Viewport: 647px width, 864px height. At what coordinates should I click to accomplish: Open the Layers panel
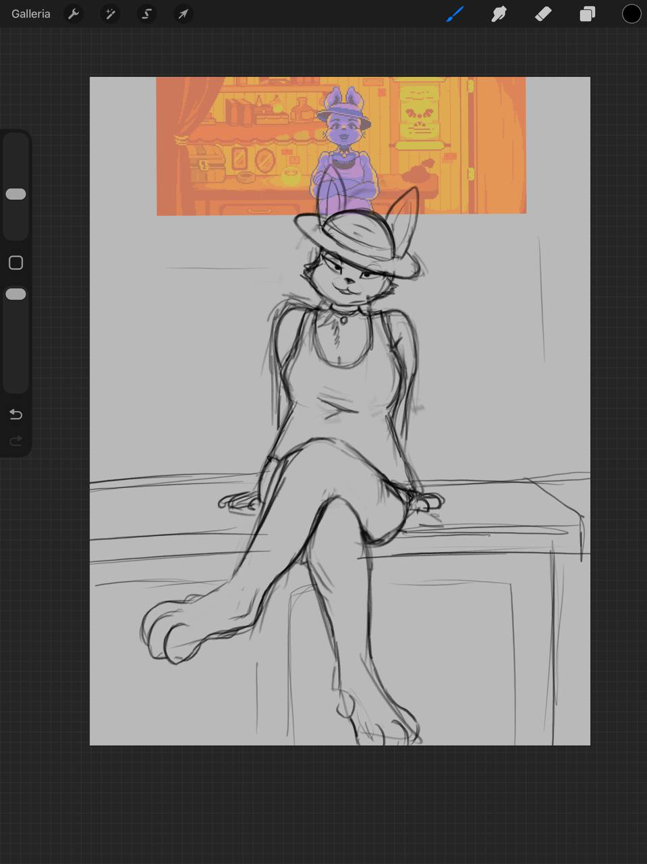coord(588,13)
